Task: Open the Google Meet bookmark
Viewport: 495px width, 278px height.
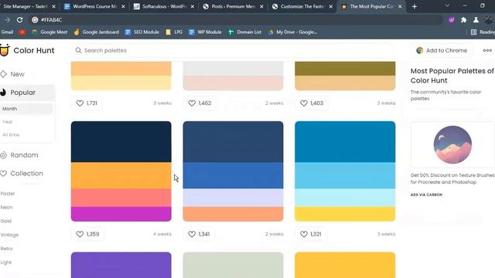Action: tap(49, 32)
